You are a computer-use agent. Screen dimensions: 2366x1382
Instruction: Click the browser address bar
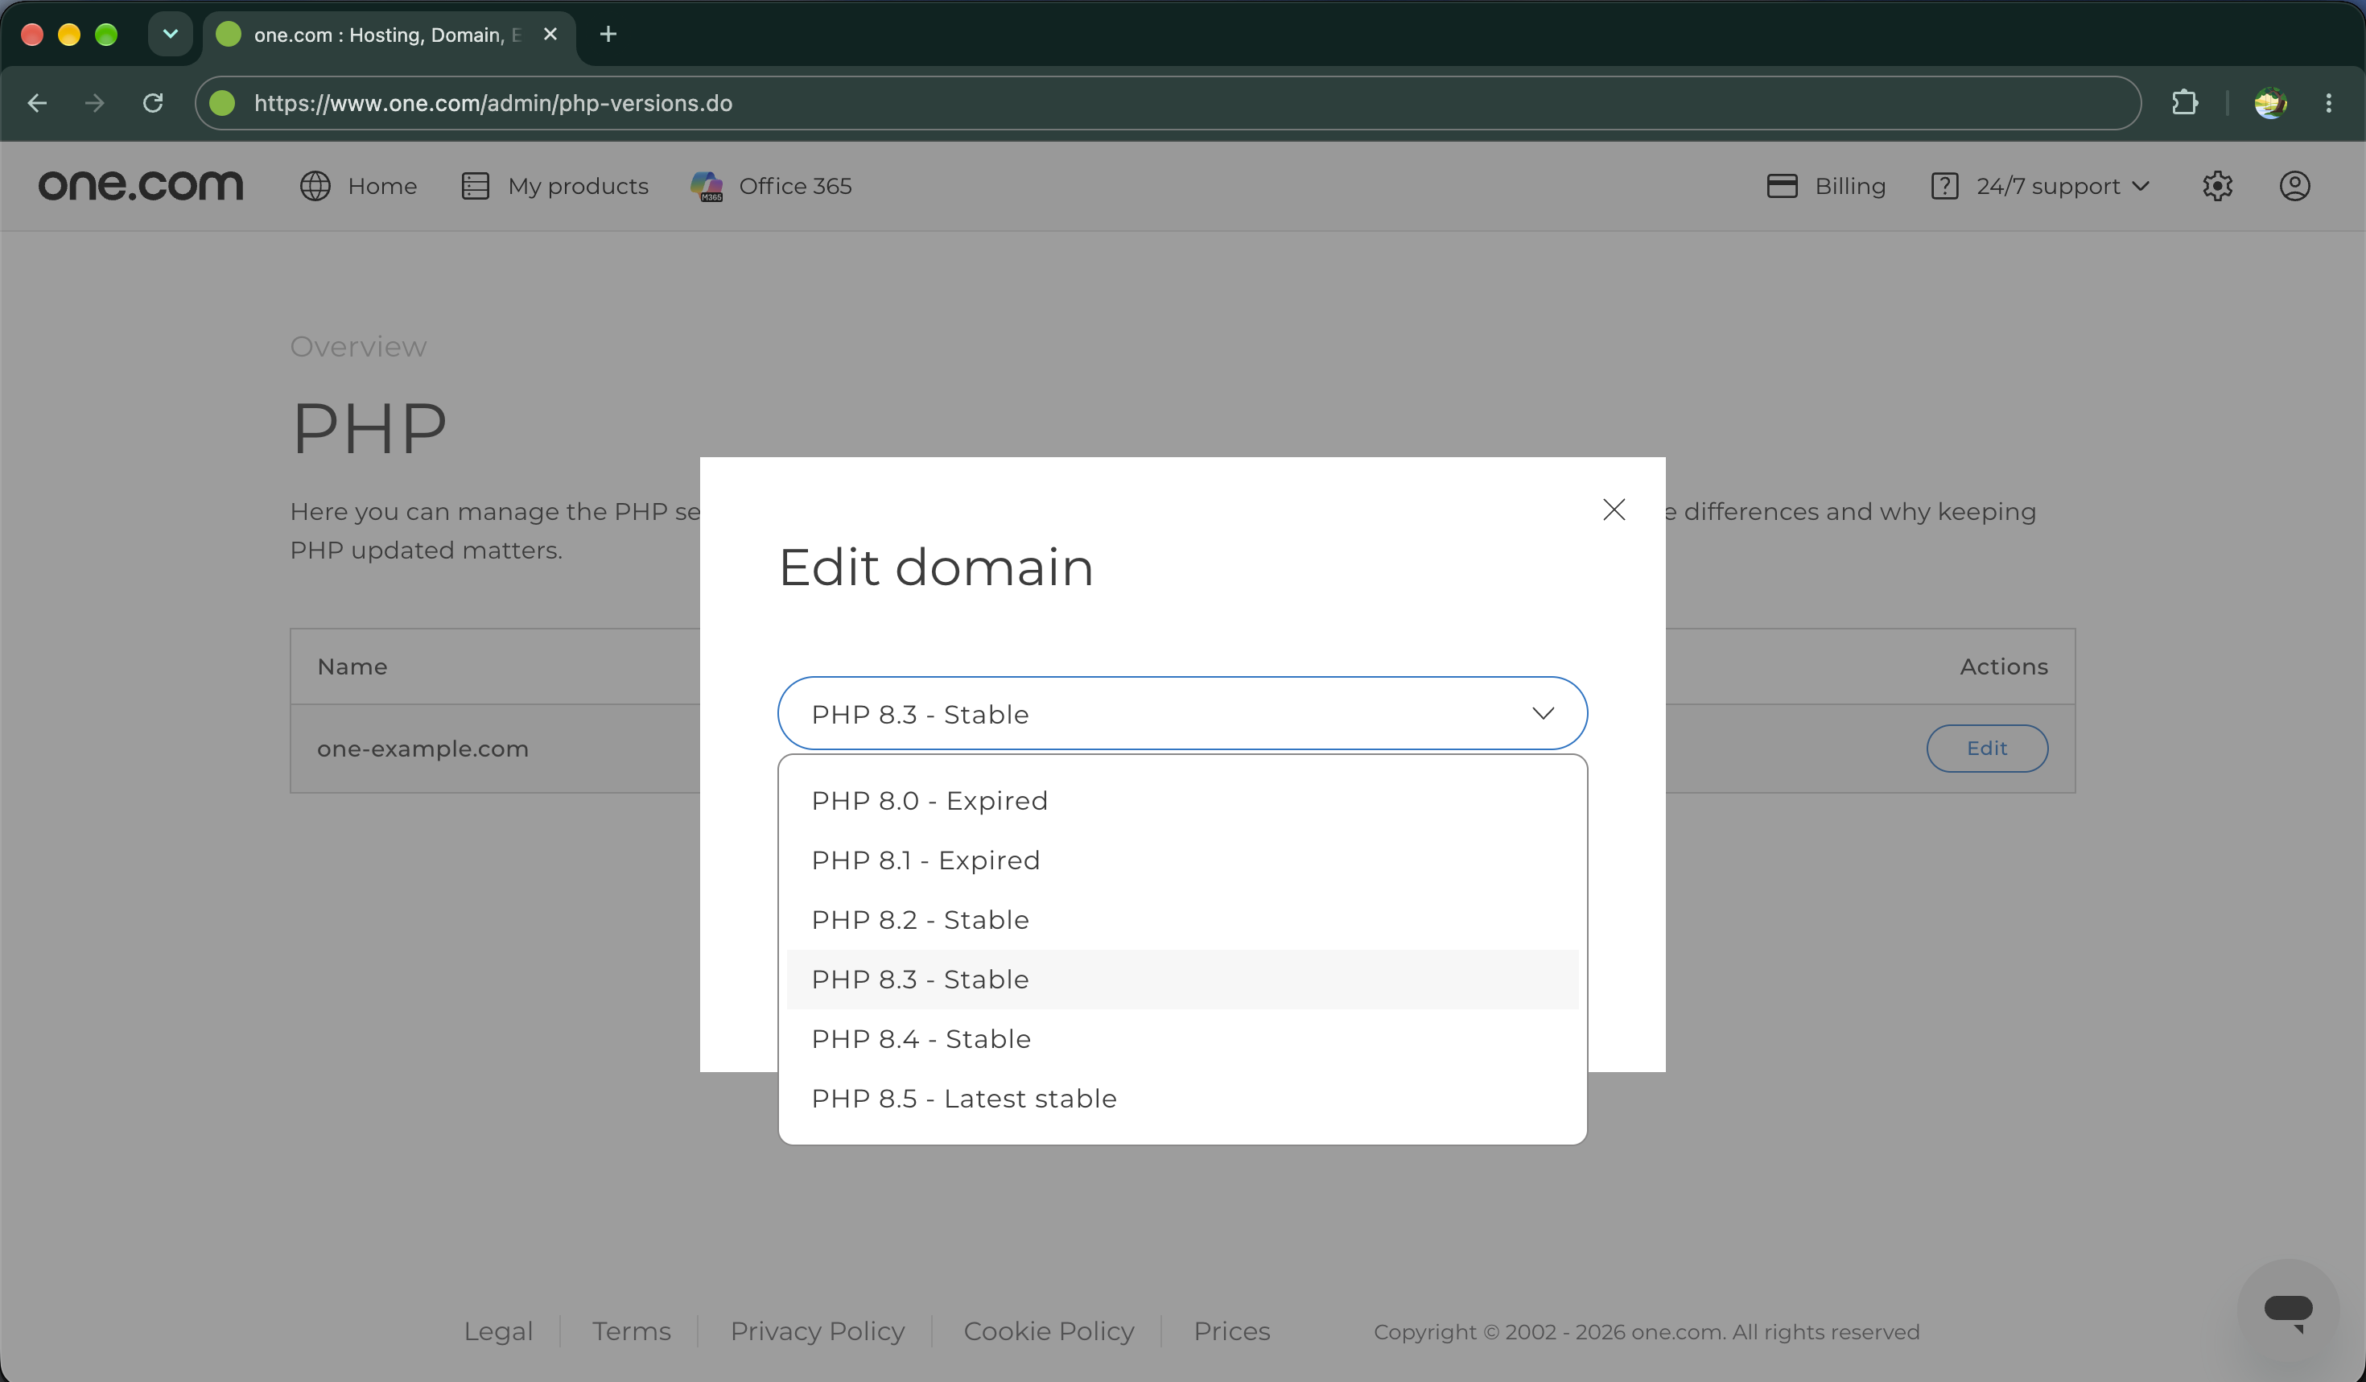[x=1167, y=102]
